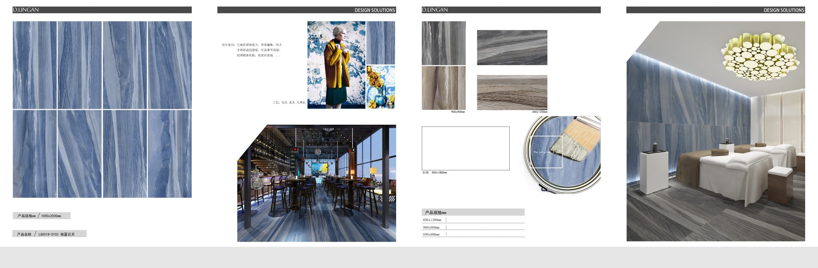Click the grey horizontal tile sample
The image size is (818, 268).
(512, 47)
